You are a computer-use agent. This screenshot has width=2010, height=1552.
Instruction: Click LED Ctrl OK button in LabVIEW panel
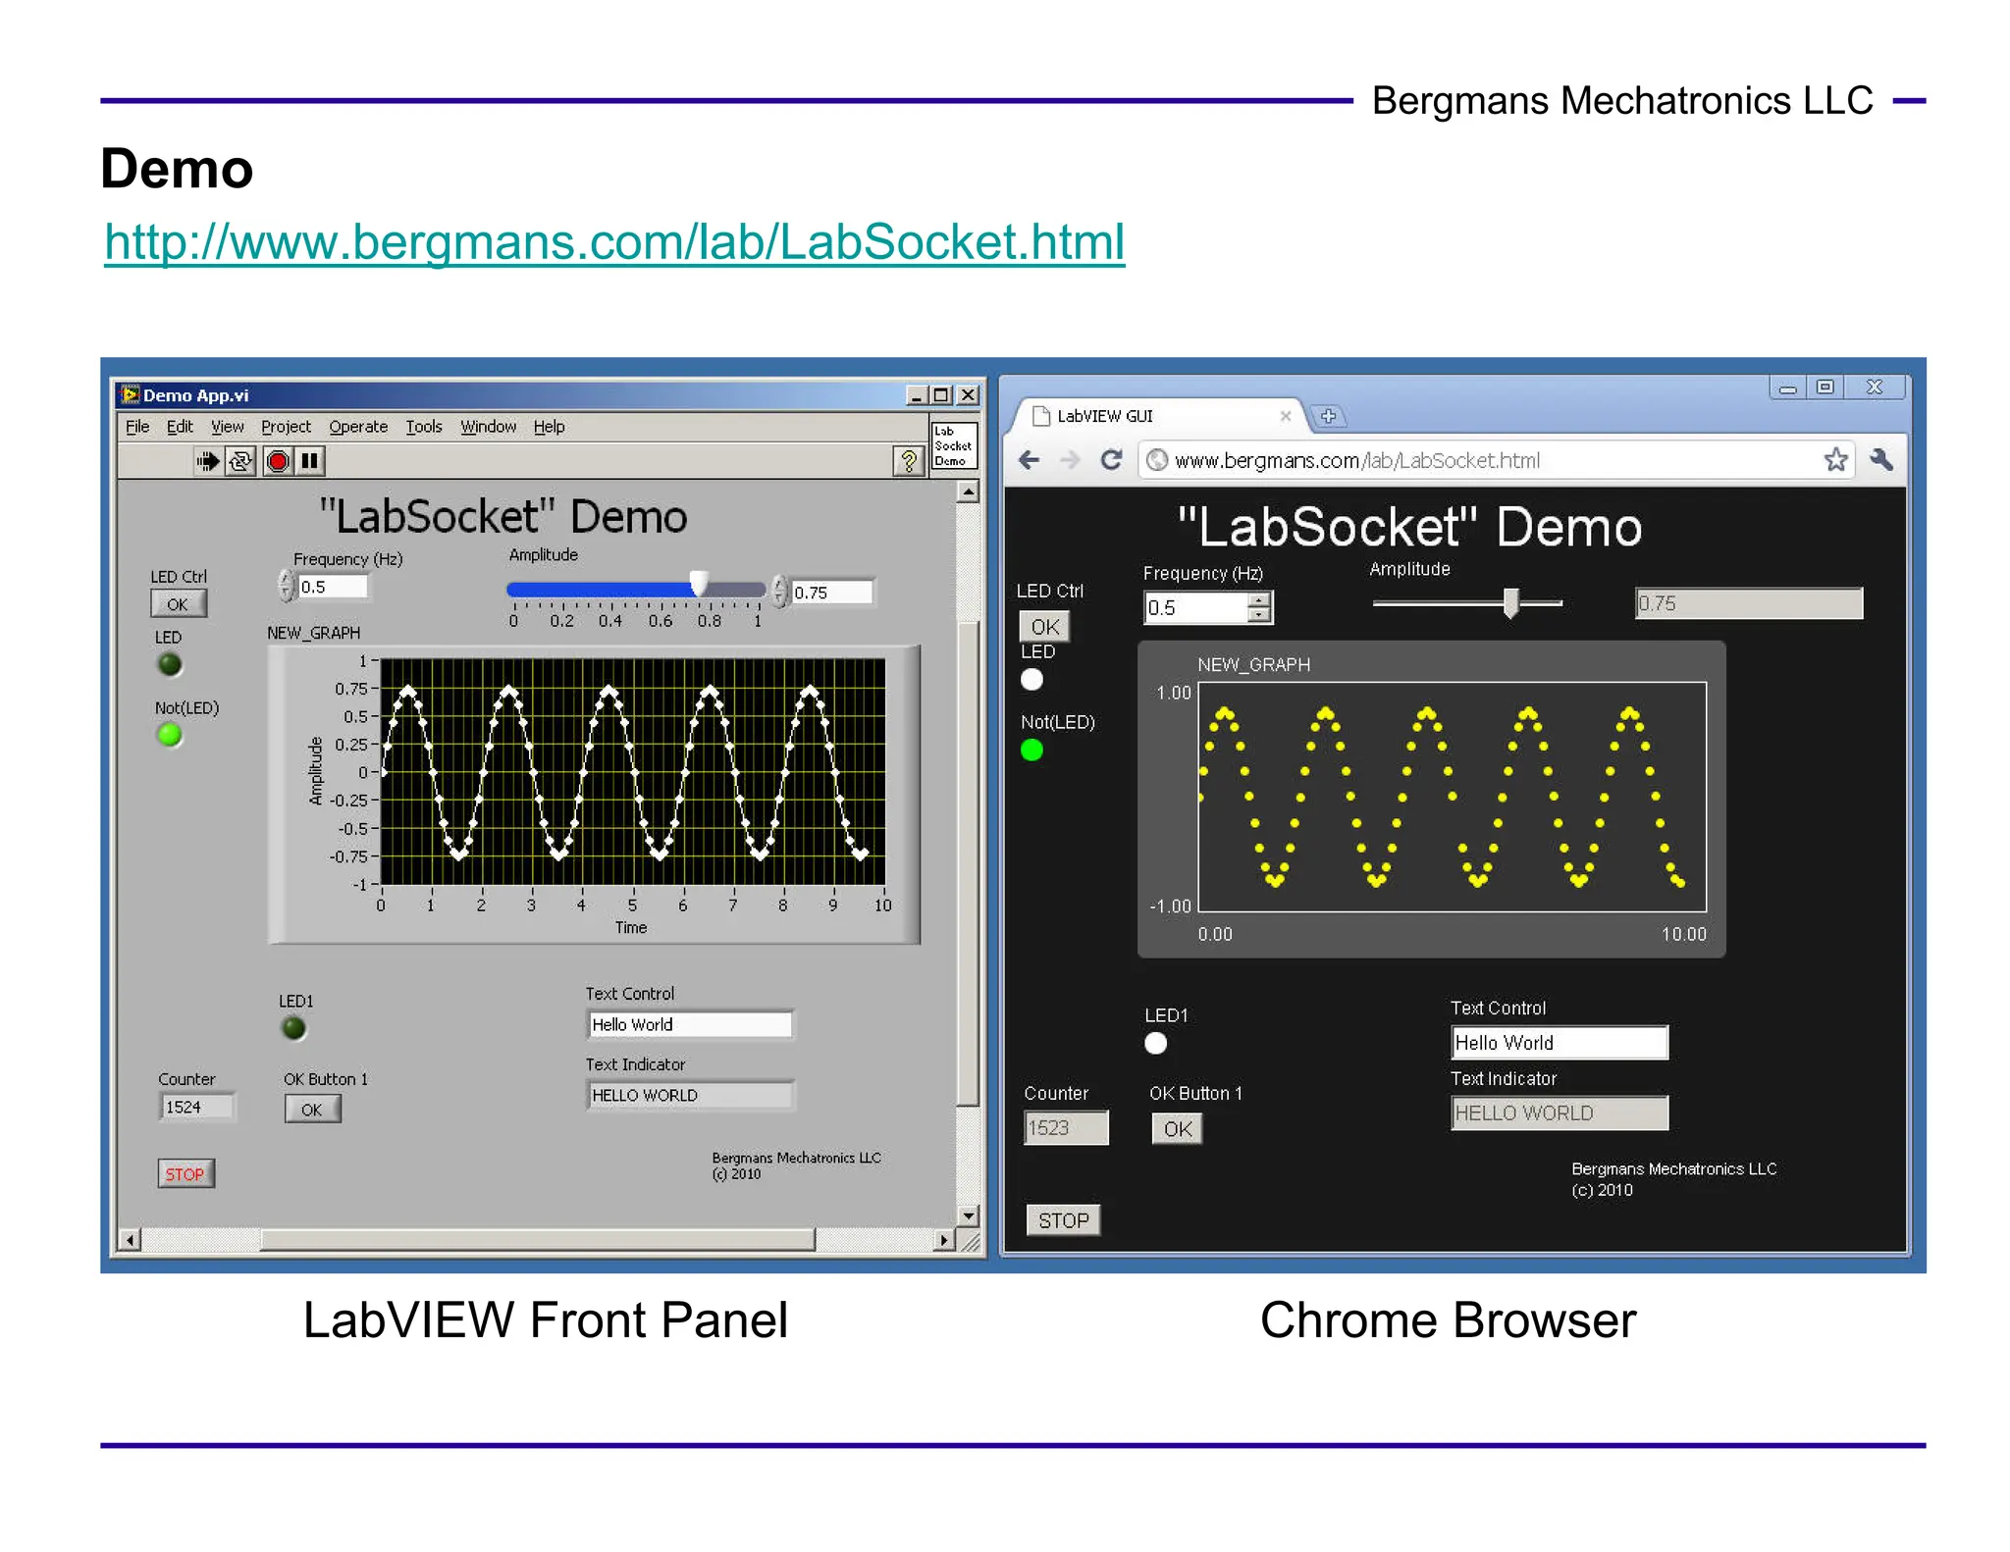(x=178, y=604)
